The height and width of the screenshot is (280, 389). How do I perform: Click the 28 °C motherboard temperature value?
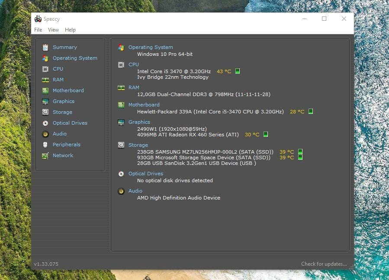tap(297, 112)
